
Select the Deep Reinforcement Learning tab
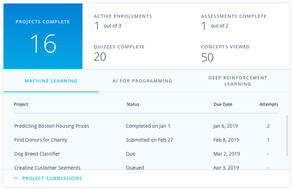(238, 81)
